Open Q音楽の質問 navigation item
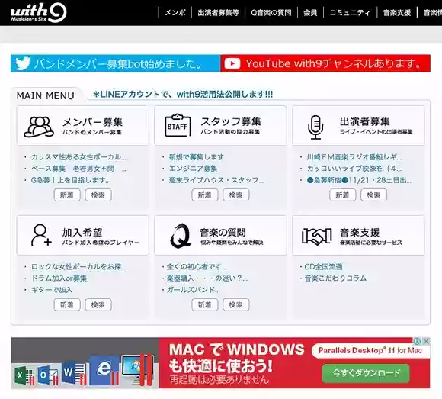Screen dimensions: 442x399 [x=271, y=13]
